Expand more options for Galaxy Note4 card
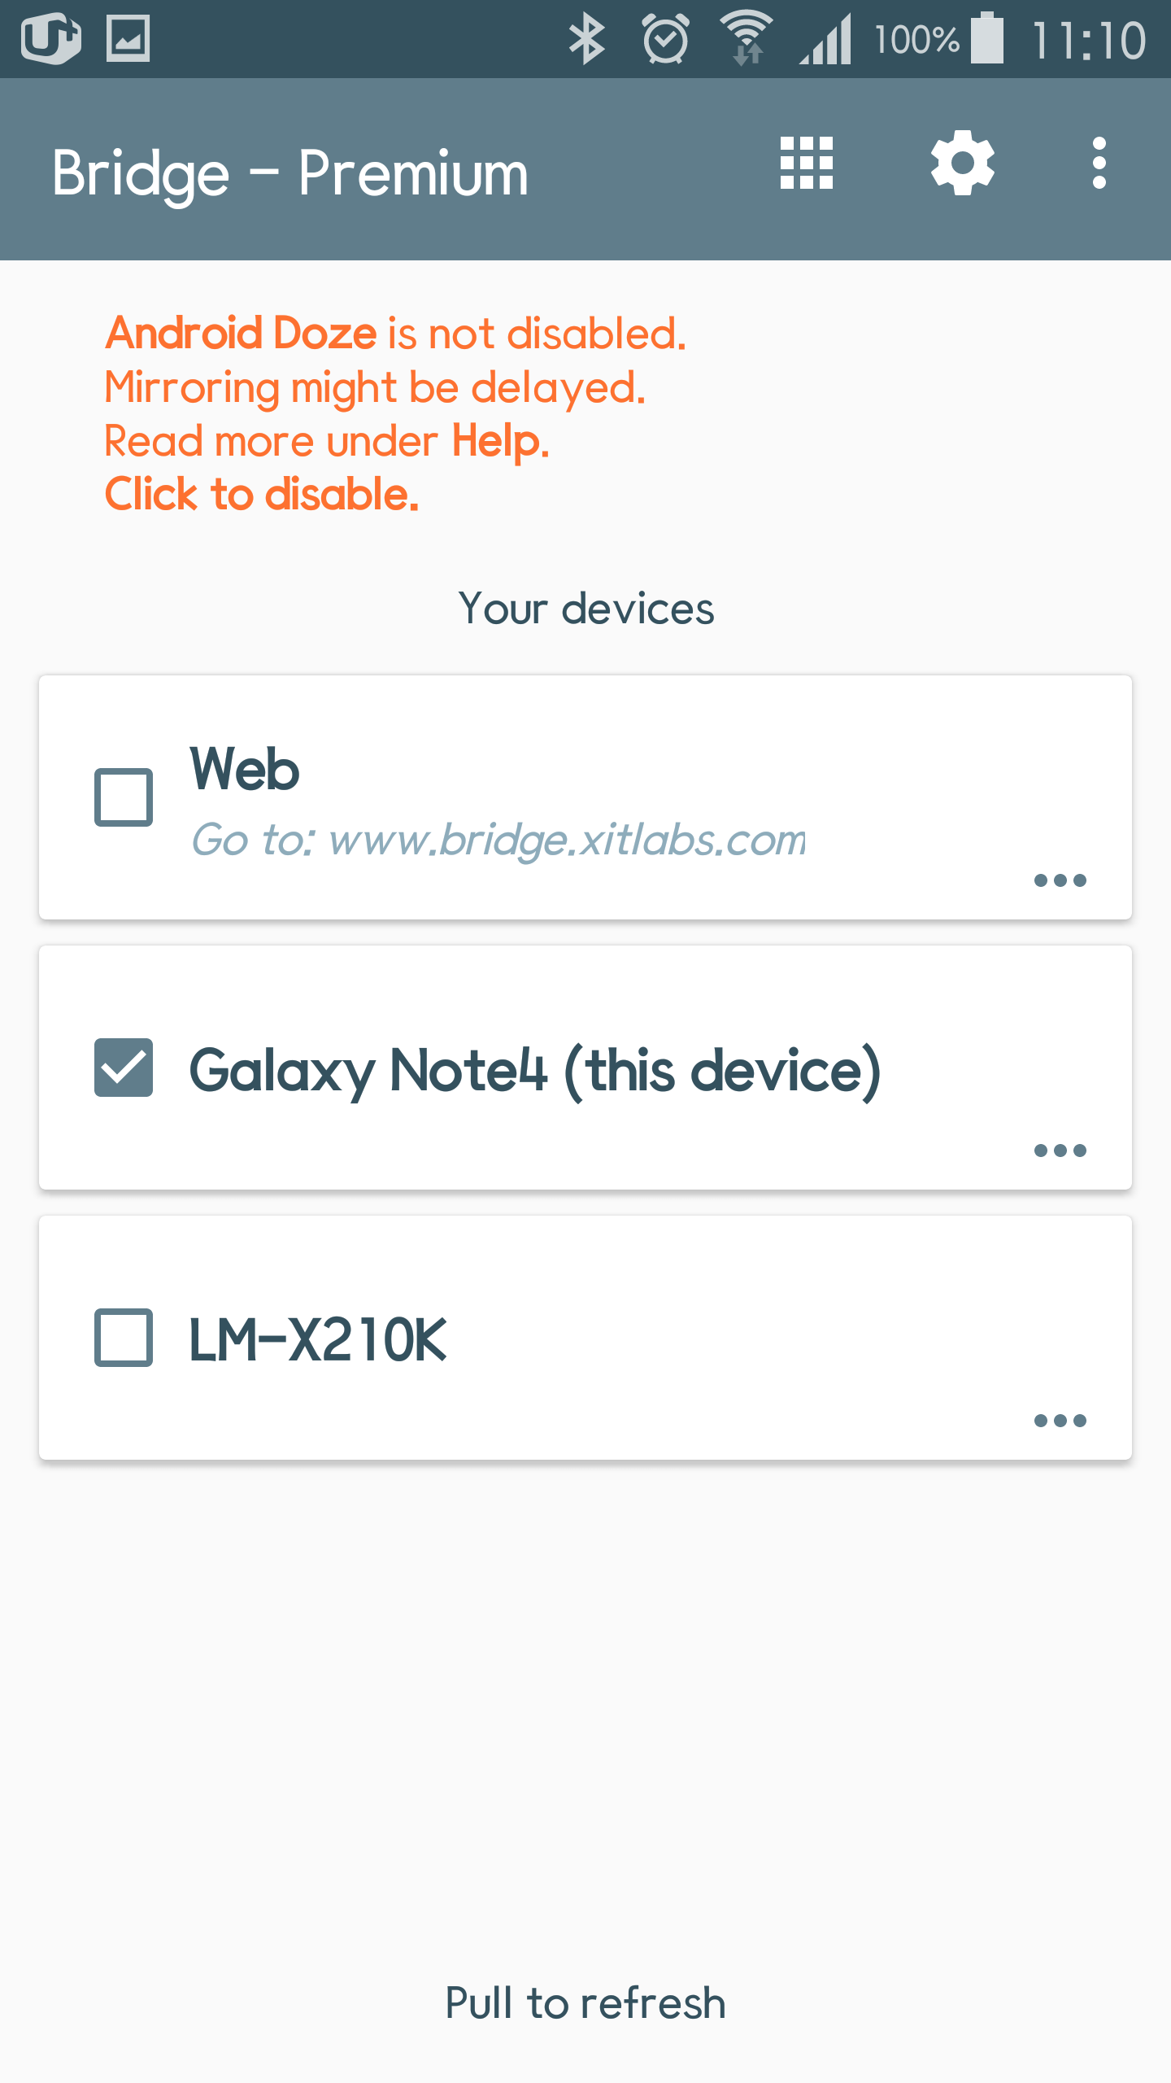Image resolution: width=1171 pixels, height=2083 pixels. click(x=1060, y=1151)
